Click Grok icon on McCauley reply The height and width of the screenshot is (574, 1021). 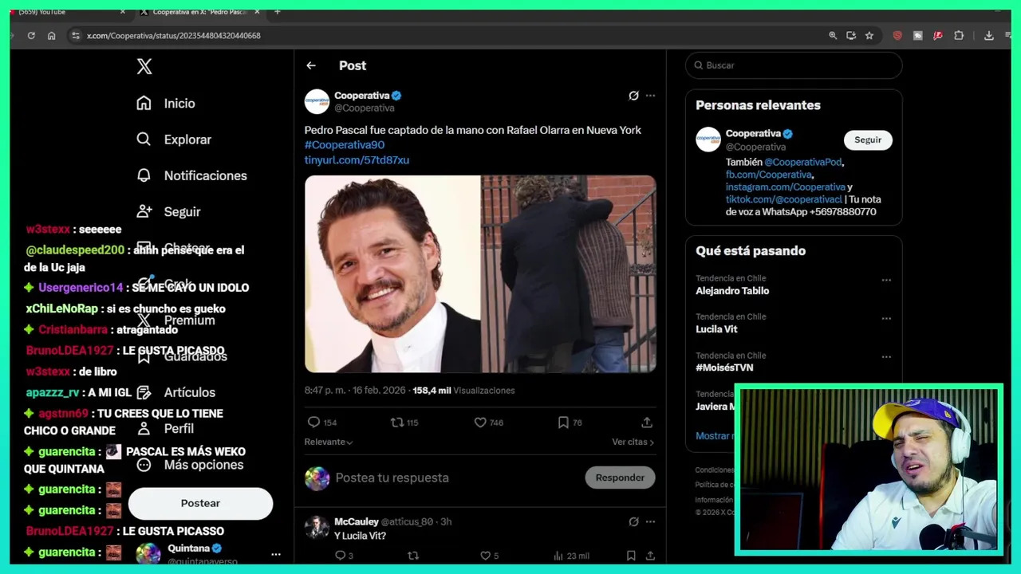coord(633,521)
